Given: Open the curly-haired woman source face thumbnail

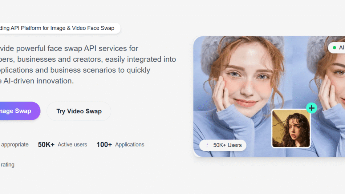Looking at the screenshot, I should click(x=291, y=128).
